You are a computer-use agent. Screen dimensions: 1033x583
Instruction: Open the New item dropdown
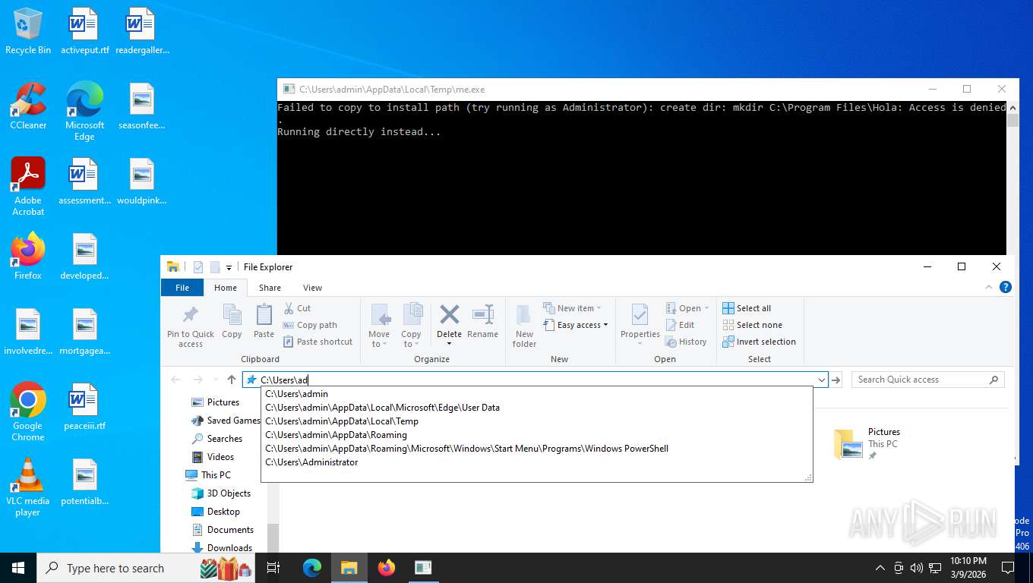(x=572, y=308)
